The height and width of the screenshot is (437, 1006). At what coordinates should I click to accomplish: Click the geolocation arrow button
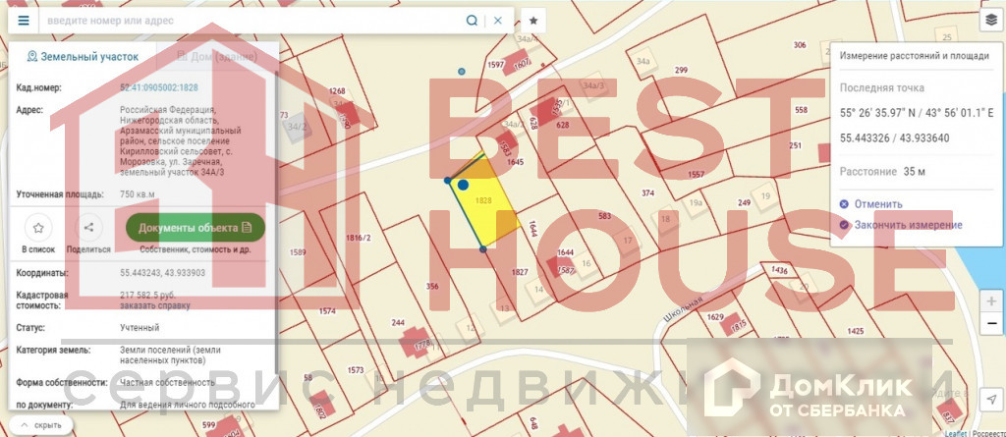990,400
